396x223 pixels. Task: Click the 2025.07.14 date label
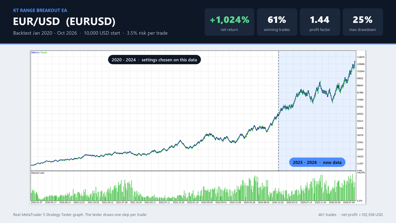pyautogui.click(x=307, y=203)
